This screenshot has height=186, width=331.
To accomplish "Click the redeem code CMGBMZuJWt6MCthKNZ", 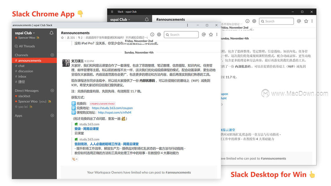I will [102, 104].
